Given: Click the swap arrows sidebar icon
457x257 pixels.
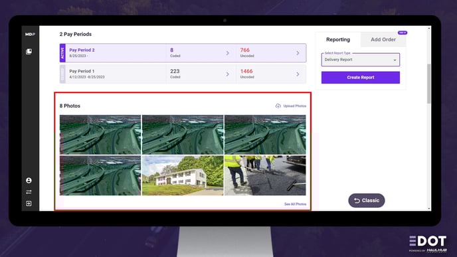Looking at the screenshot, I should [x=29, y=192].
